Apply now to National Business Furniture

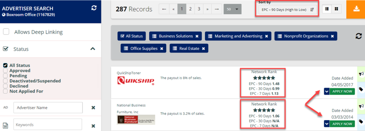pos(342,124)
